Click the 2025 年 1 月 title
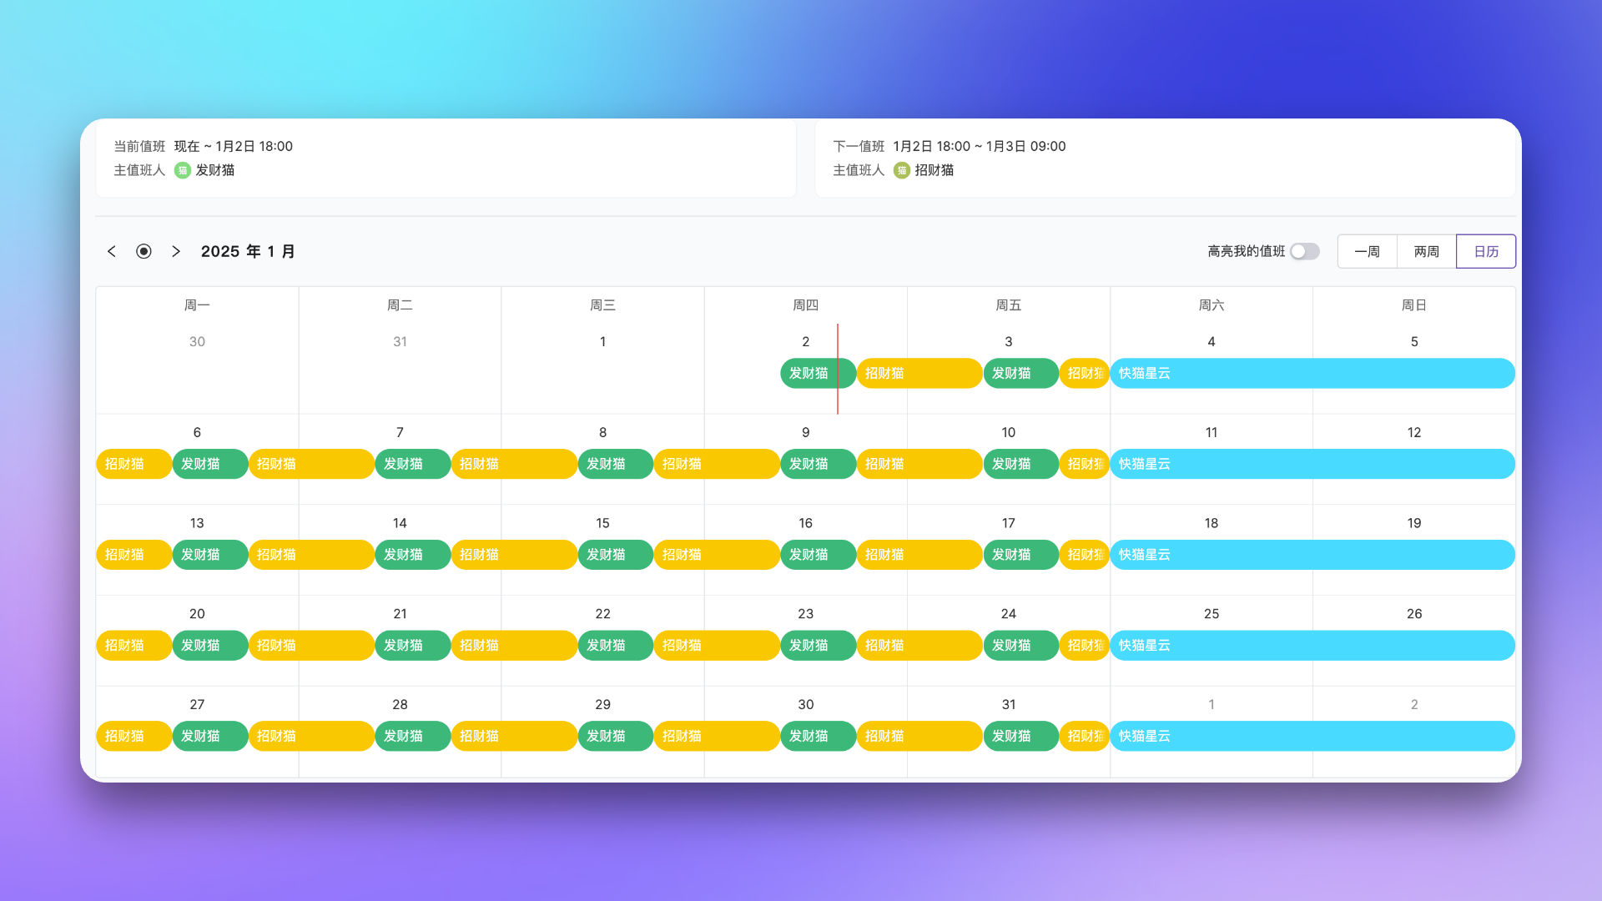Screen dimensions: 1602x901 coord(248,251)
